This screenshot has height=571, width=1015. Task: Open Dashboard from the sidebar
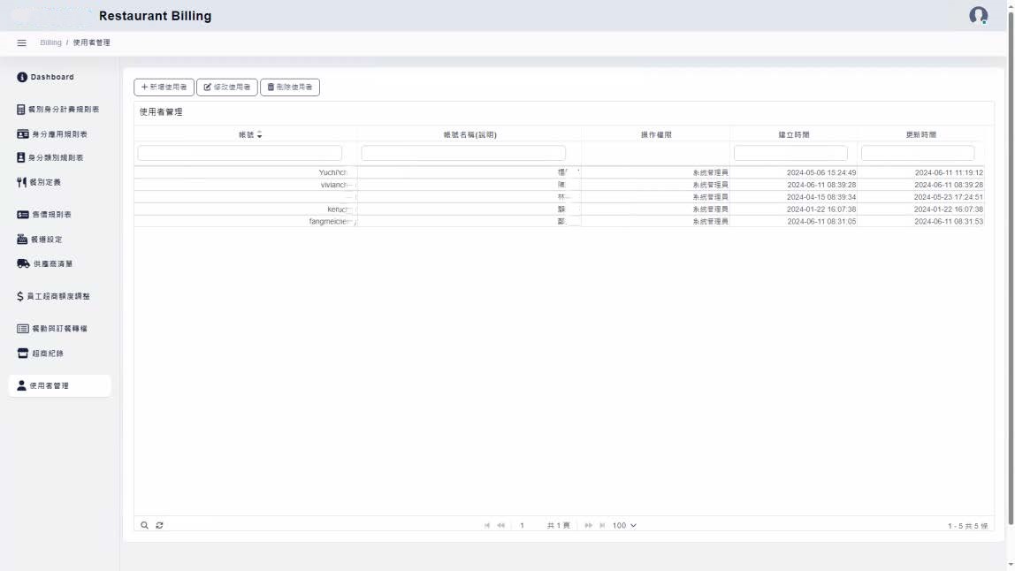coord(52,77)
